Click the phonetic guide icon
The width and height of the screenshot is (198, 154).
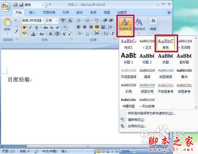click(63, 21)
